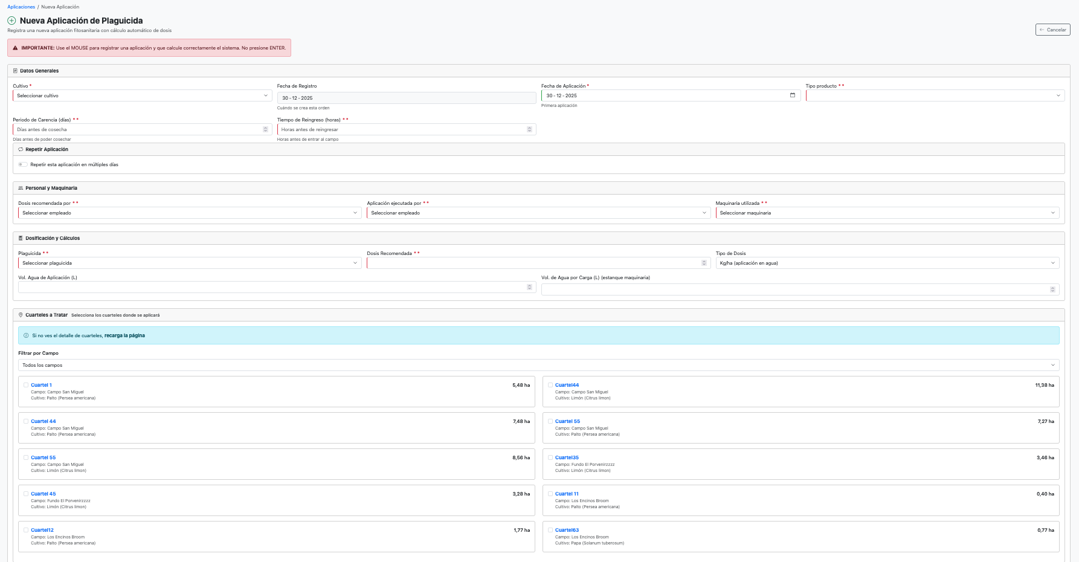Check the Cuartel 1 checkbox
The image size is (1079, 562).
pyautogui.click(x=26, y=385)
